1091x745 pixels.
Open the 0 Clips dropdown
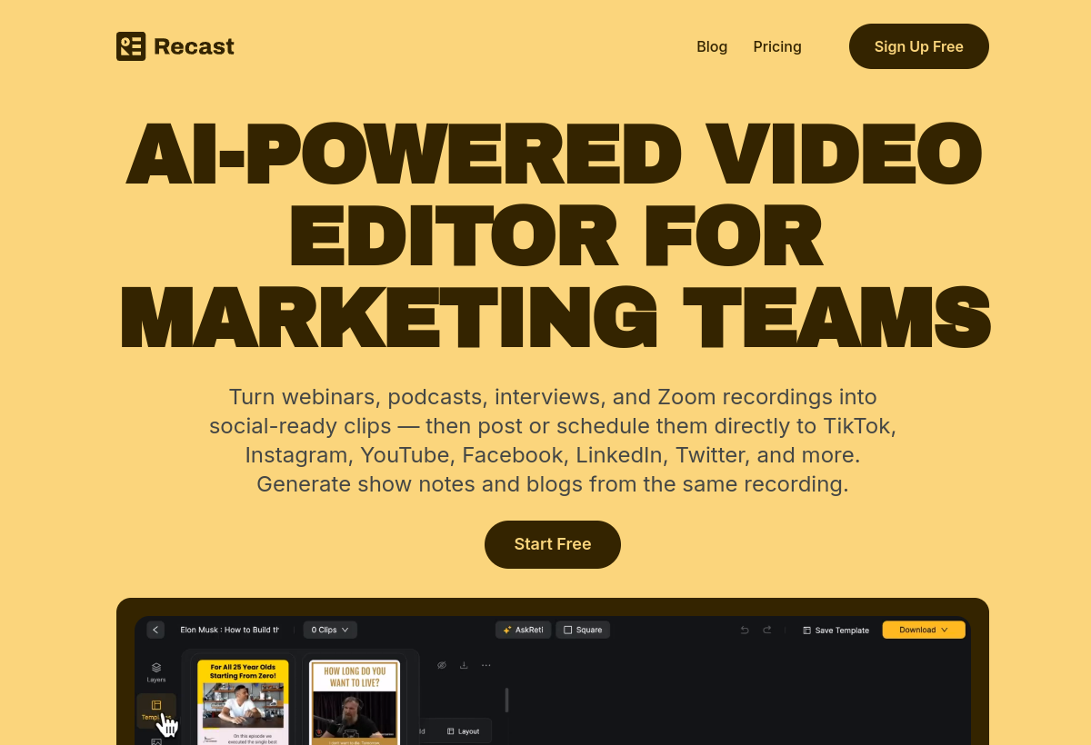(x=330, y=630)
